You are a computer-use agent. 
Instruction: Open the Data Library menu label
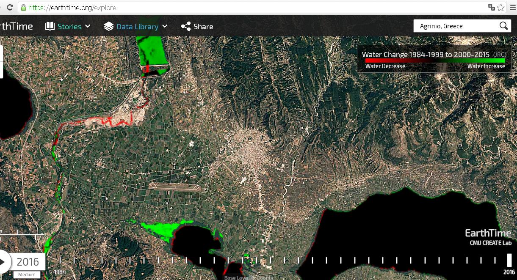[x=137, y=26]
